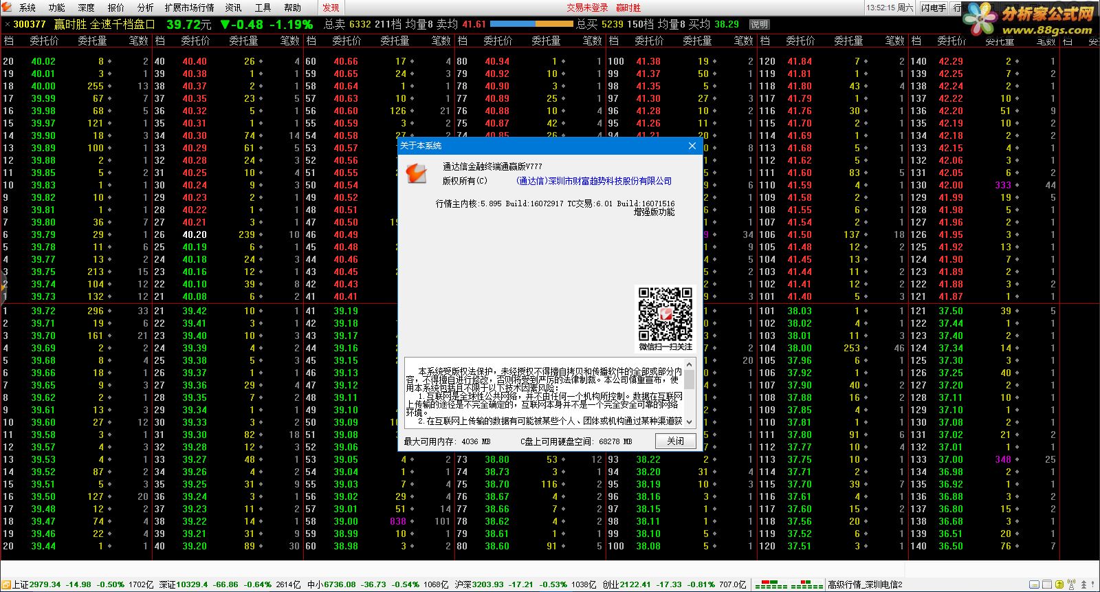Select the buy price 39.44 at level 20
Viewport: 1100px width, 592px height.
tap(43, 546)
